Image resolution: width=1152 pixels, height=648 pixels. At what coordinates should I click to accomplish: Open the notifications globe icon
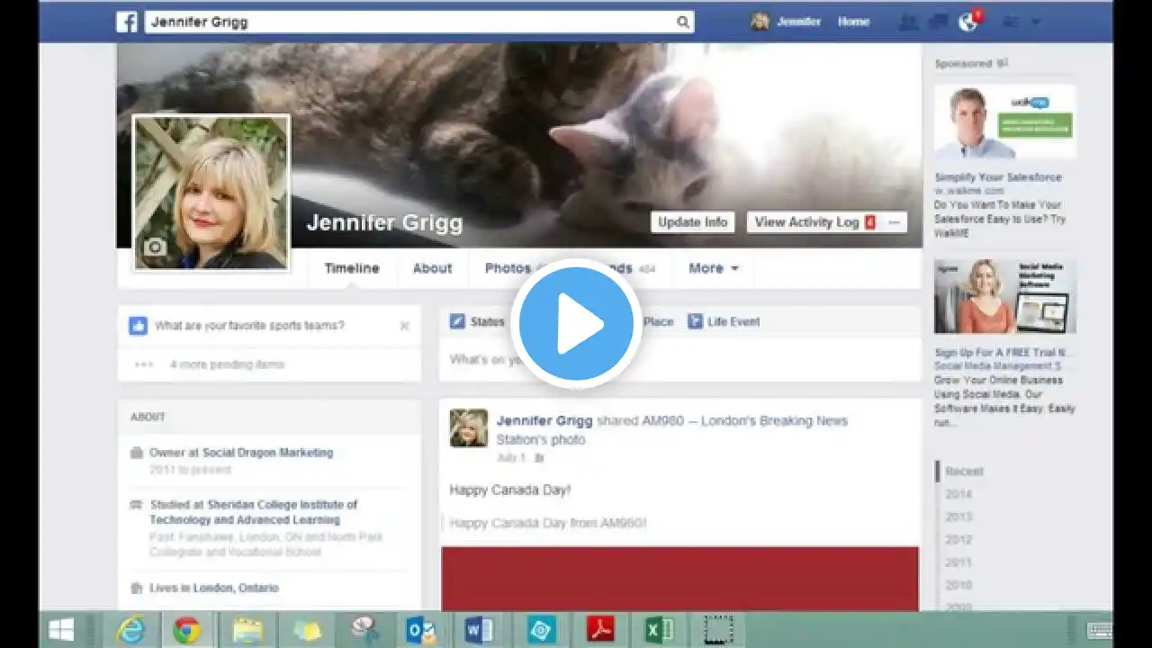[968, 22]
